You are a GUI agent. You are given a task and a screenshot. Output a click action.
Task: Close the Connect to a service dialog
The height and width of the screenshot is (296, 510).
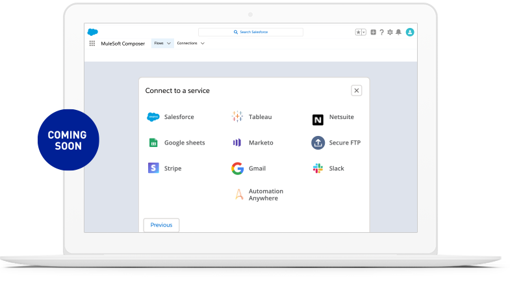(x=356, y=90)
